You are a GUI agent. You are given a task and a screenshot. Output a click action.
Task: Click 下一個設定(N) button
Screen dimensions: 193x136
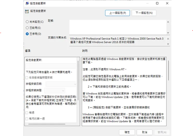pos(144,13)
